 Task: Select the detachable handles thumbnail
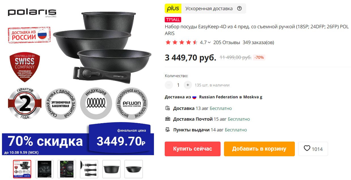89,169
